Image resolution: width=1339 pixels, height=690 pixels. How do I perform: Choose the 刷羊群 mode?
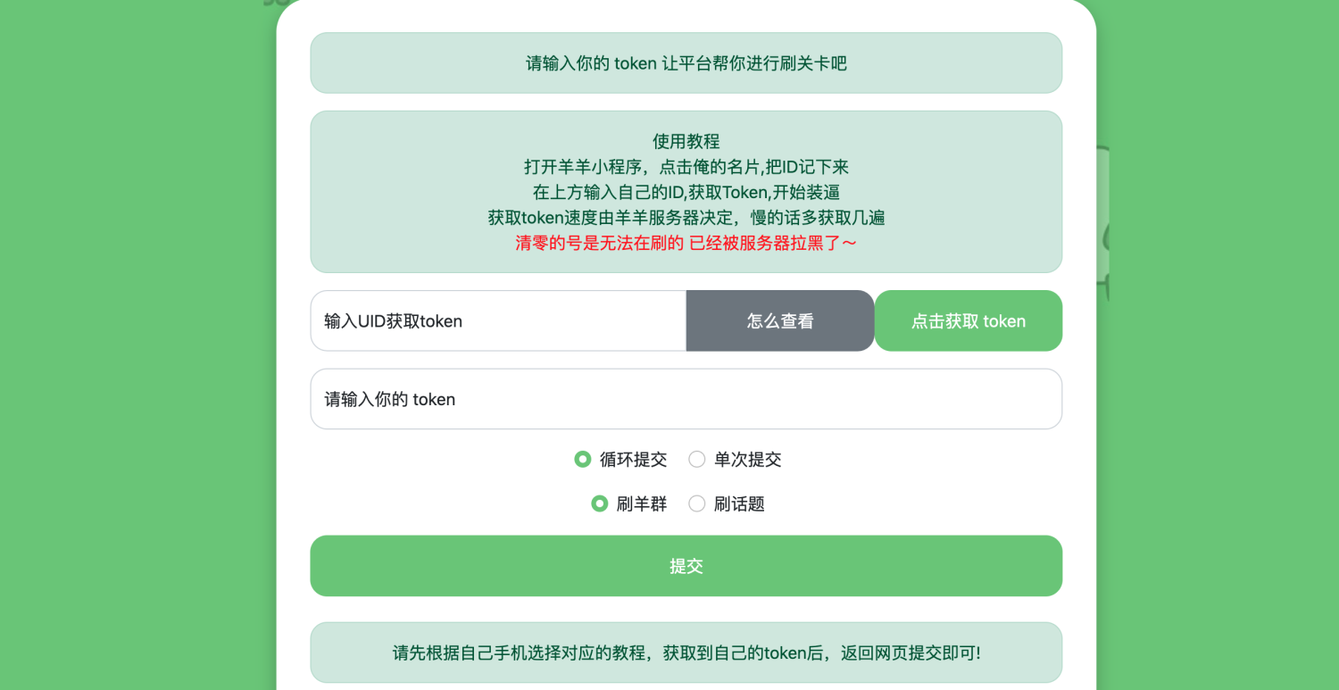[x=599, y=503]
